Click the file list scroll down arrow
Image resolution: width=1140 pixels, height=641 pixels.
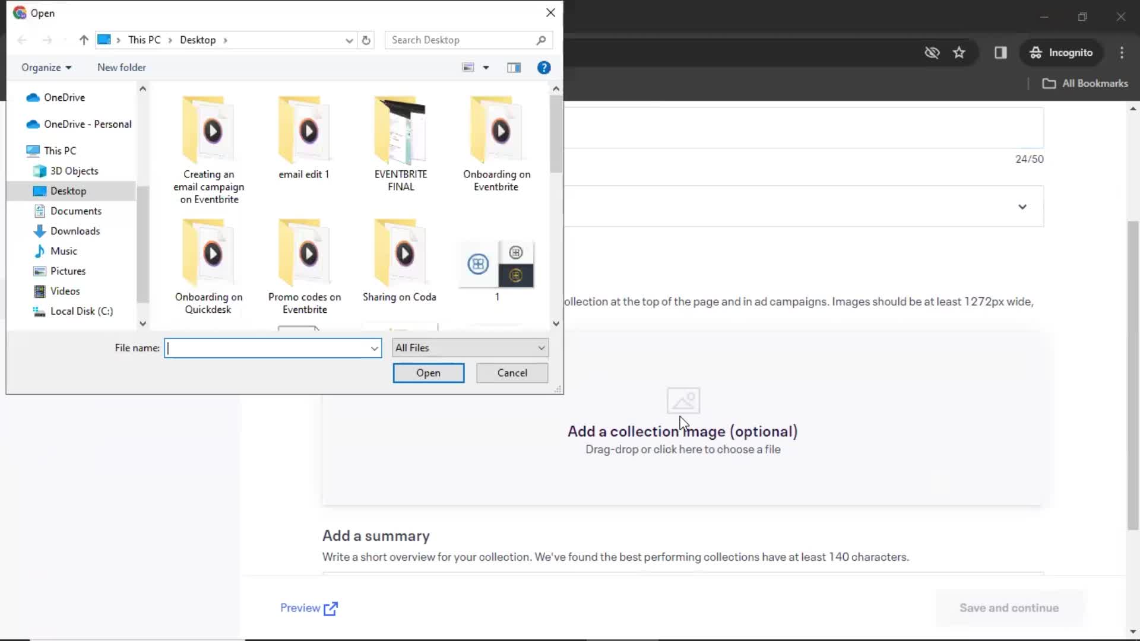(x=556, y=324)
